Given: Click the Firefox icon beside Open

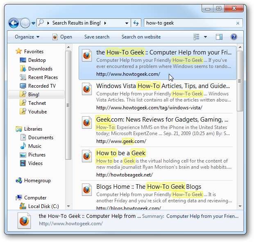Looking at the screenshot, I should pyautogui.click(x=55, y=37).
